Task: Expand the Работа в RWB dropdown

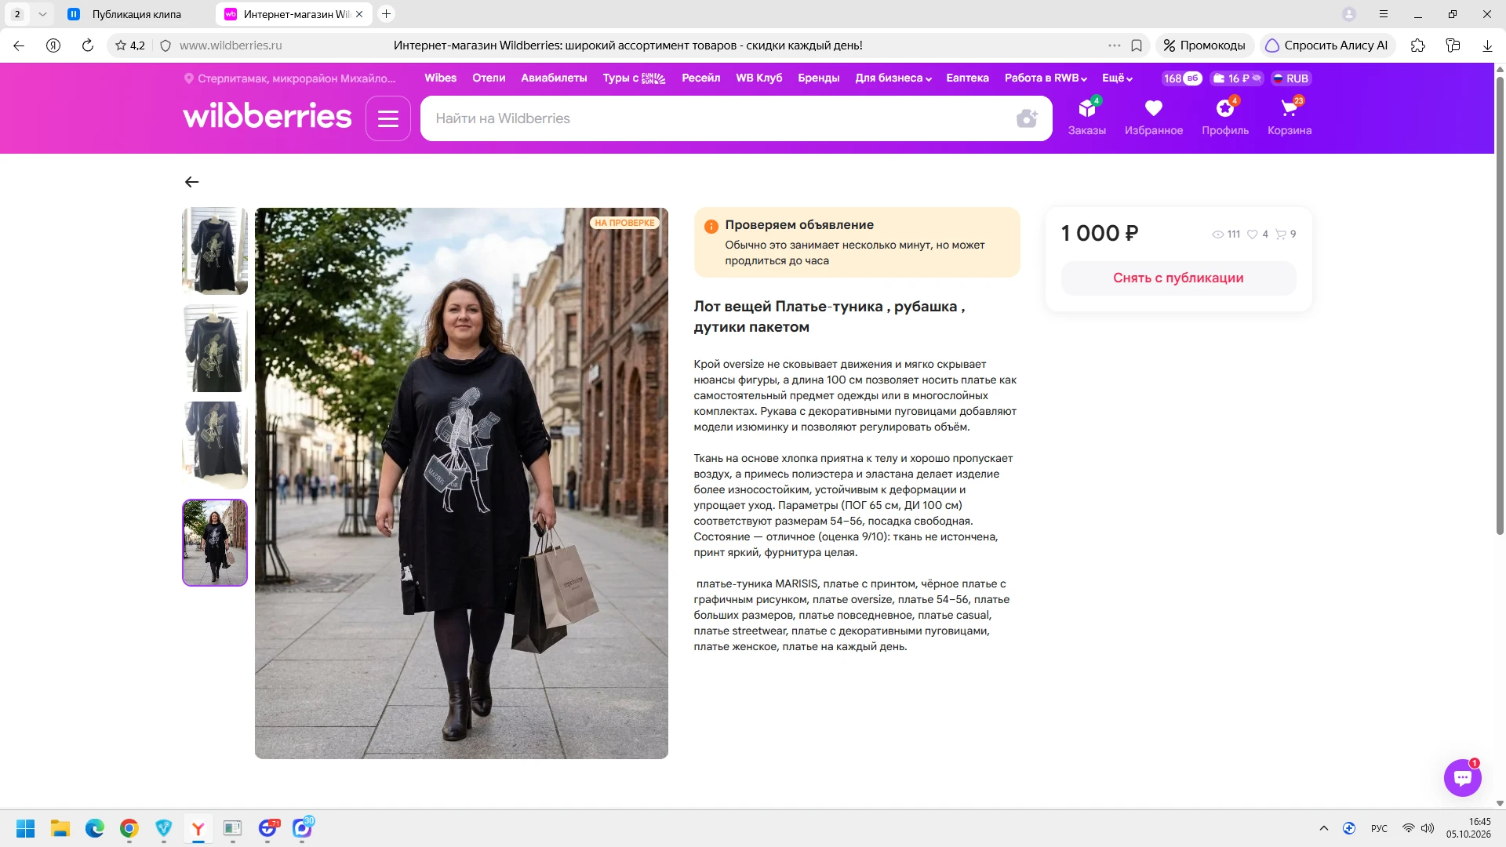Action: click(1046, 78)
